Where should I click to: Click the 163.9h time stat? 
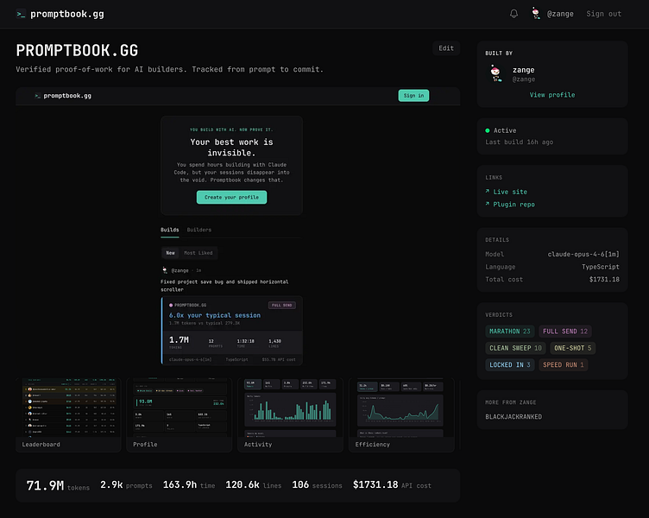click(x=189, y=485)
